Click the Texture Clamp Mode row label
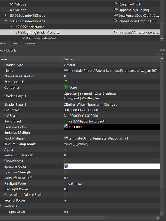Image resolution: width=166 pixels, height=221 pixels. pos(20,144)
